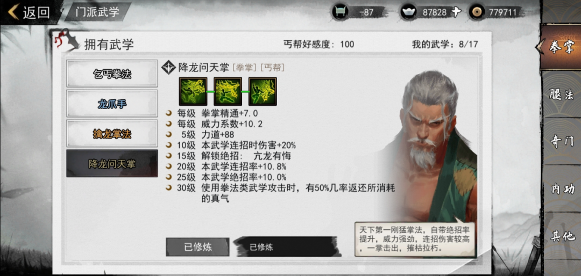The image size is (581, 276).
Task: Open the 奇门 category tab
Action: pos(561,141)
